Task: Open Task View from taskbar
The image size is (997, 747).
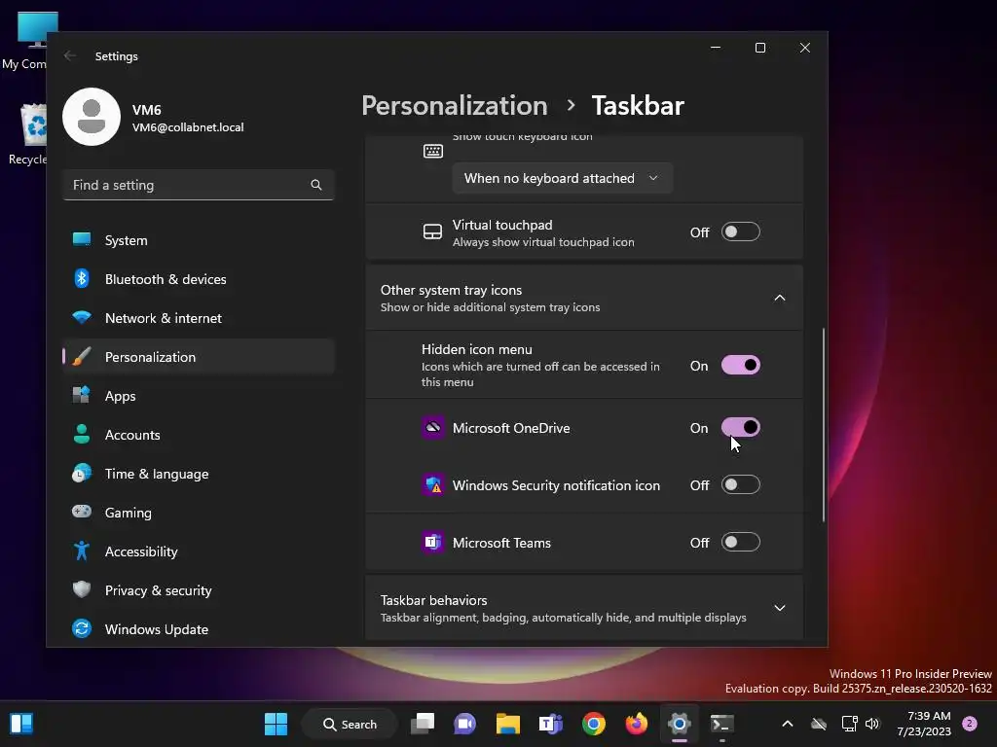Action: pyautogui.click(x=423, y=724)
